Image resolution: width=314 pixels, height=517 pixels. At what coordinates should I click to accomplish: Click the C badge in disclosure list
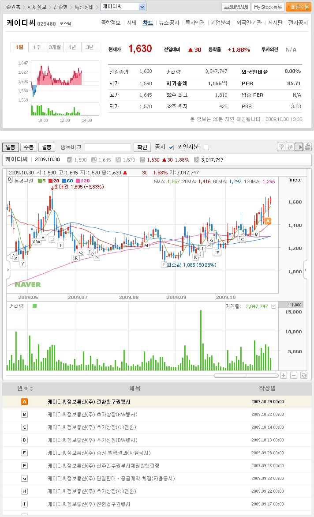coord(24,427)
